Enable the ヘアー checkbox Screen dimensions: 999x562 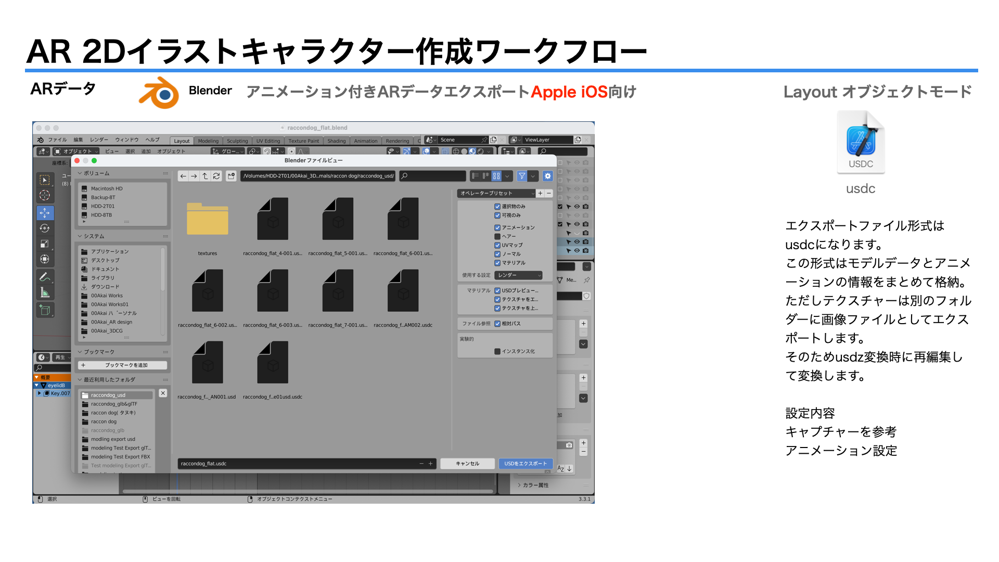click(497, 236)
